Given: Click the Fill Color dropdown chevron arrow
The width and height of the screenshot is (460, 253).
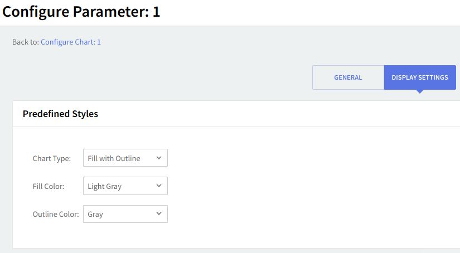Looking at the screenshot, I should coord(159,186).
